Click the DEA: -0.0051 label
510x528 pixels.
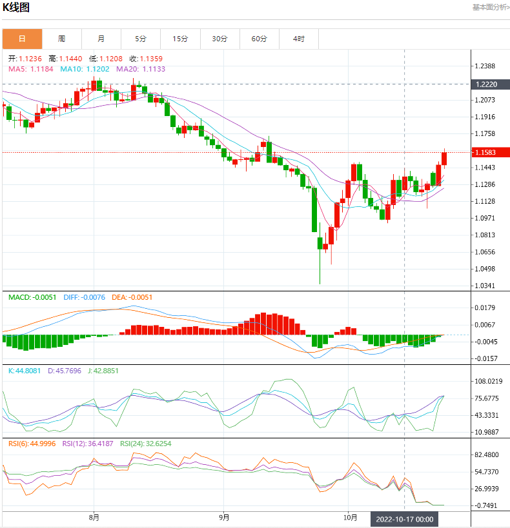tap(132, 297)
